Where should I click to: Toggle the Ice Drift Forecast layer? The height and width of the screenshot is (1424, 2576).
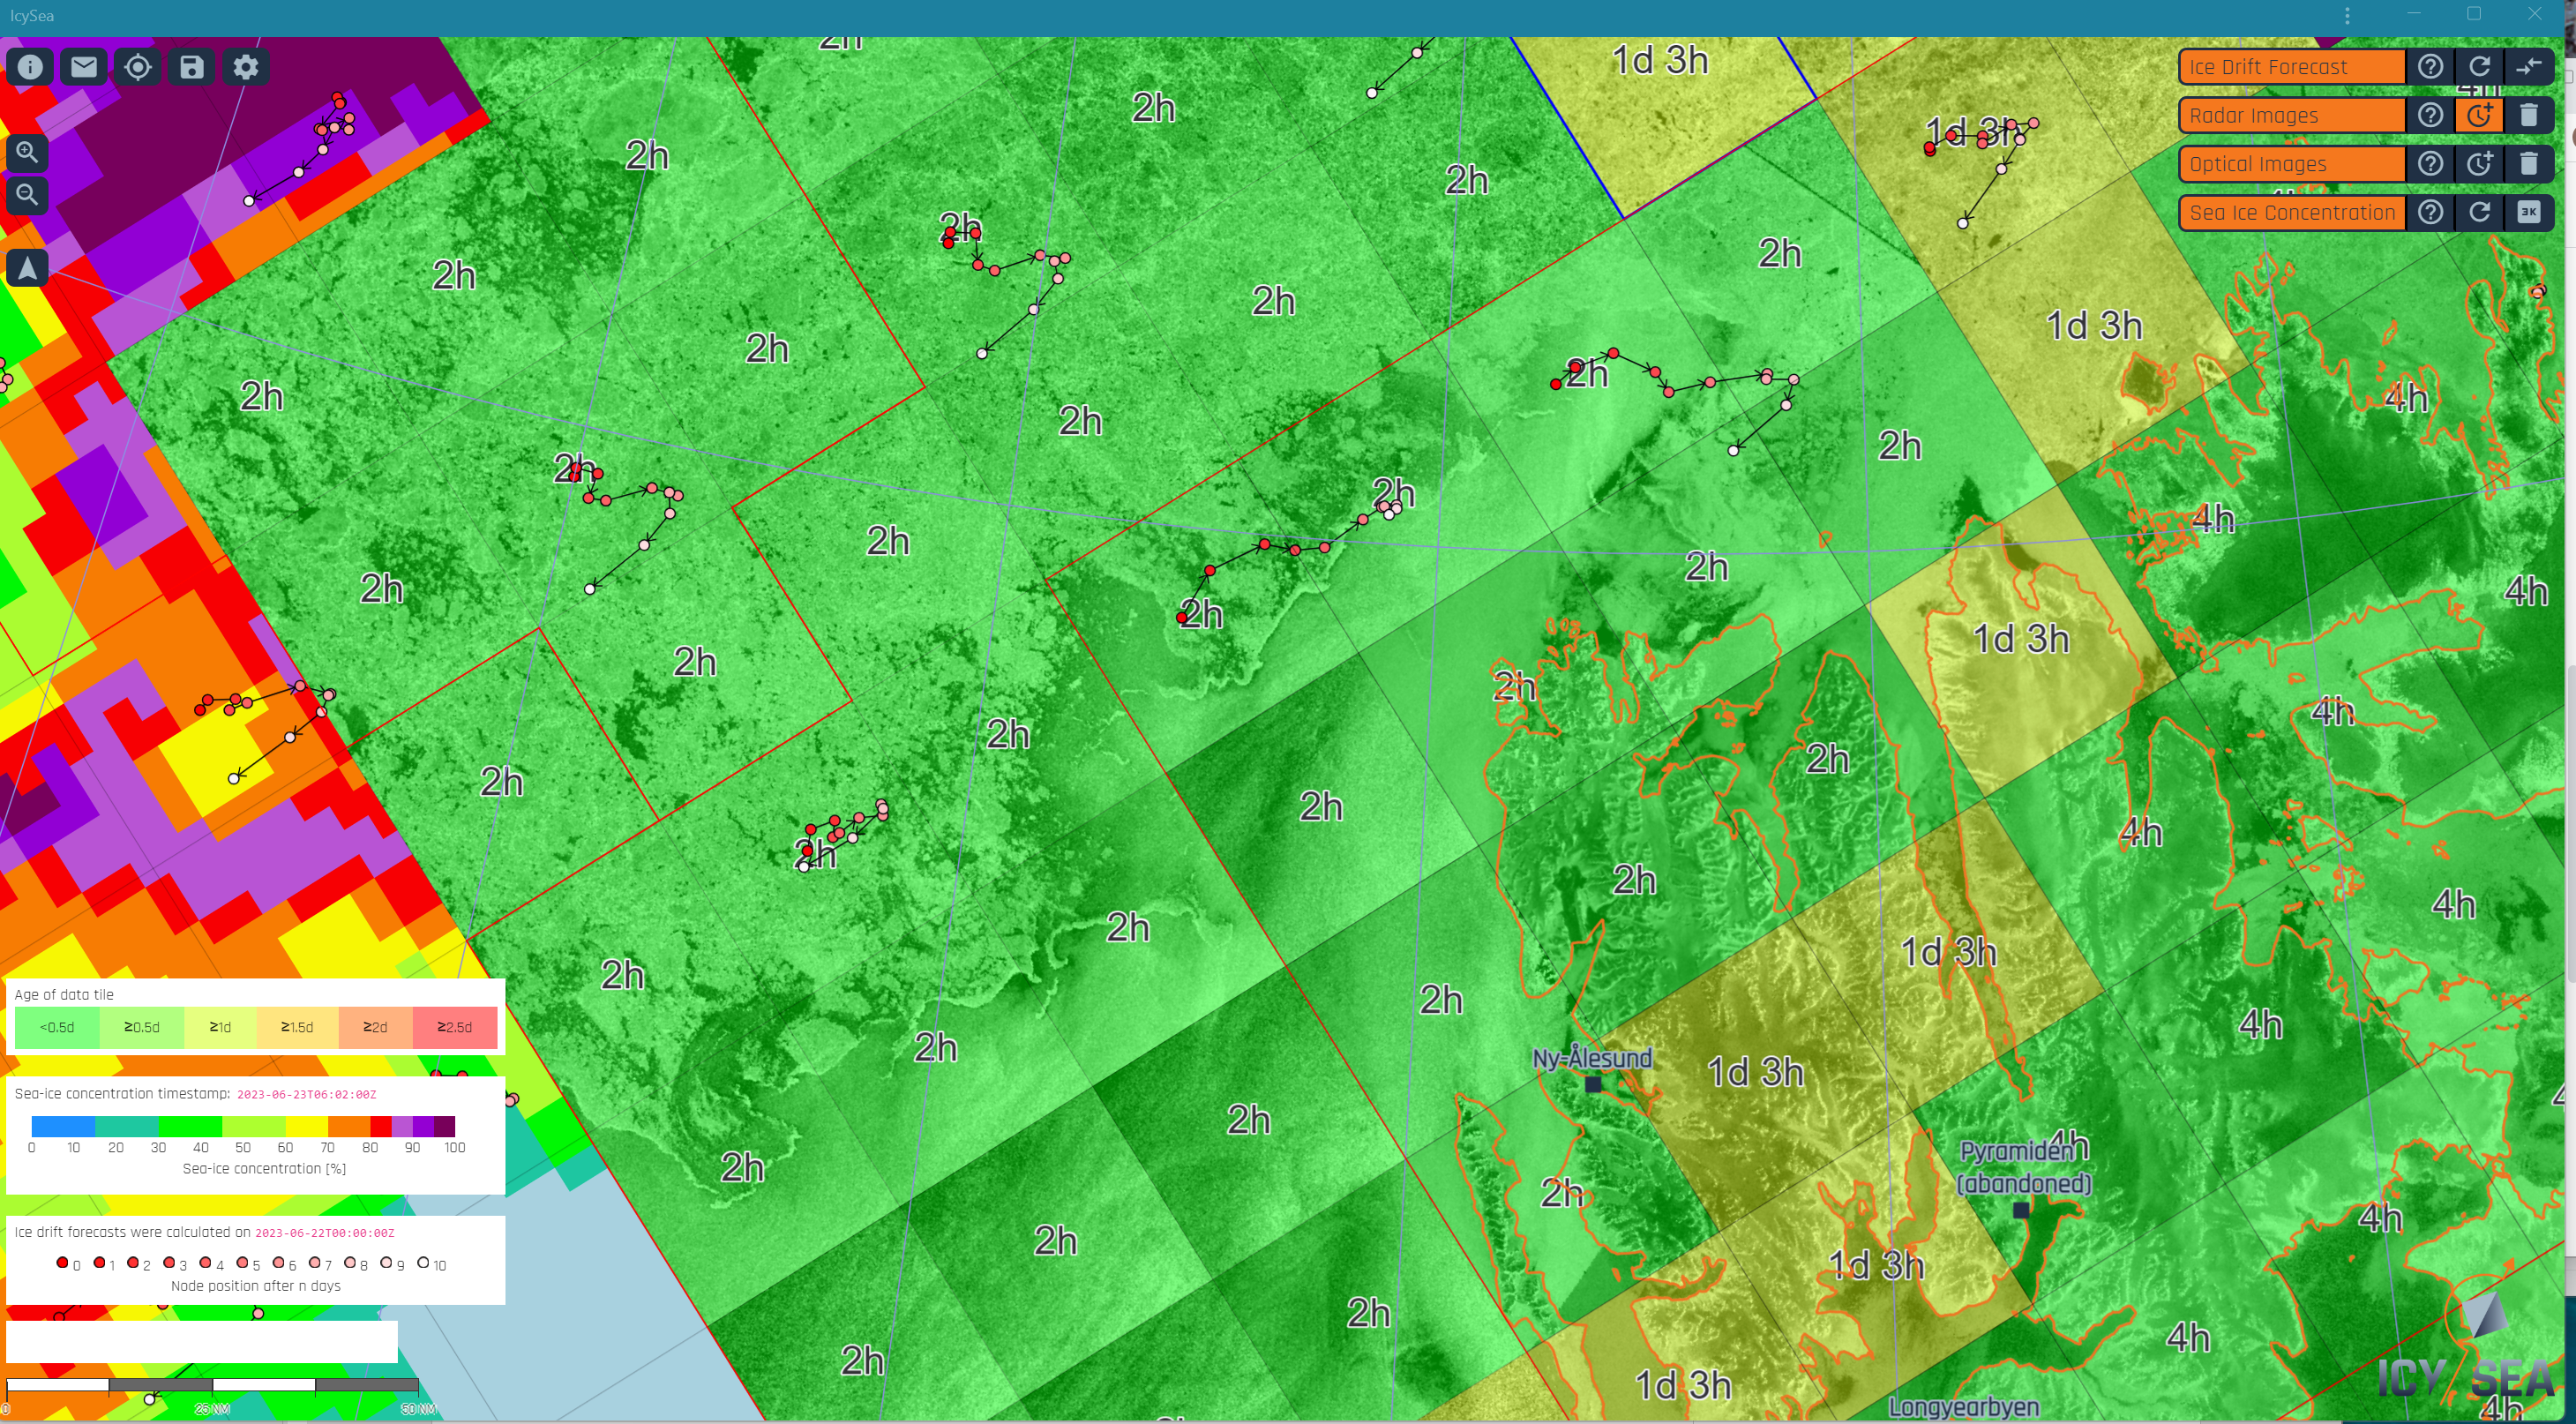tap(2292, 67)
